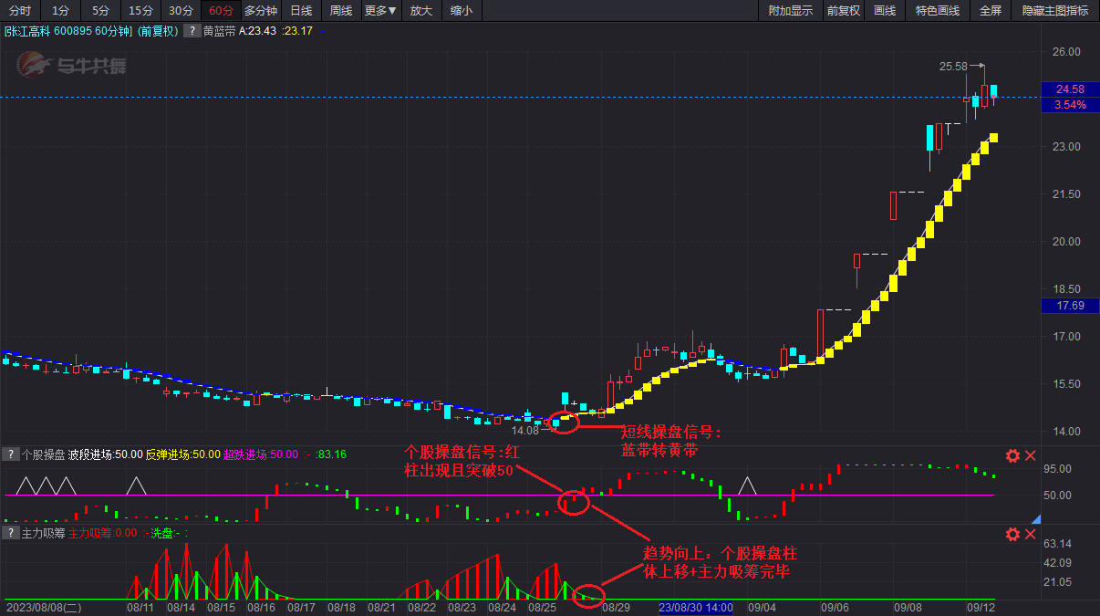Switch to the 分时 chart tab
The image size is (1100, 616).
(x=20, y=11)
